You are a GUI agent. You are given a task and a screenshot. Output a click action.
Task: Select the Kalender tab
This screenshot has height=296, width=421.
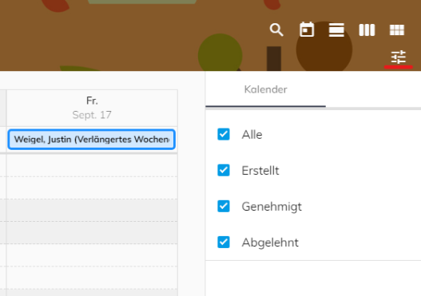tap(265, 89)
